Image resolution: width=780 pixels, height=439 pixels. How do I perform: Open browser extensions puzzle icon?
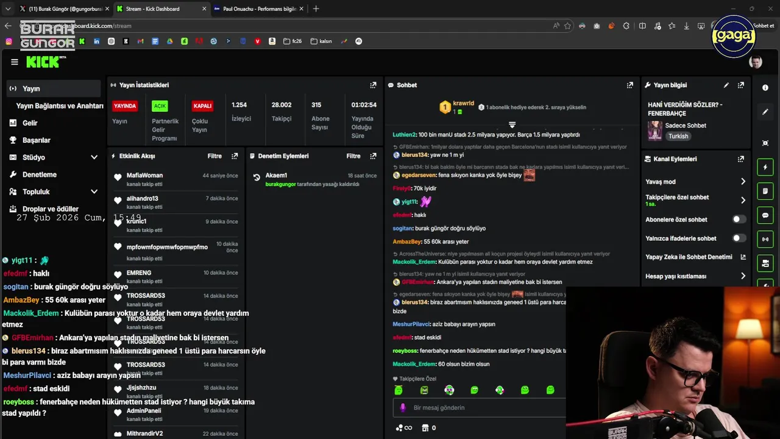pos(626,26)
